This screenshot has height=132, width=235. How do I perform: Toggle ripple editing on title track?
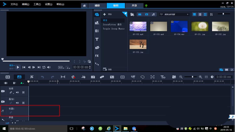11,113
